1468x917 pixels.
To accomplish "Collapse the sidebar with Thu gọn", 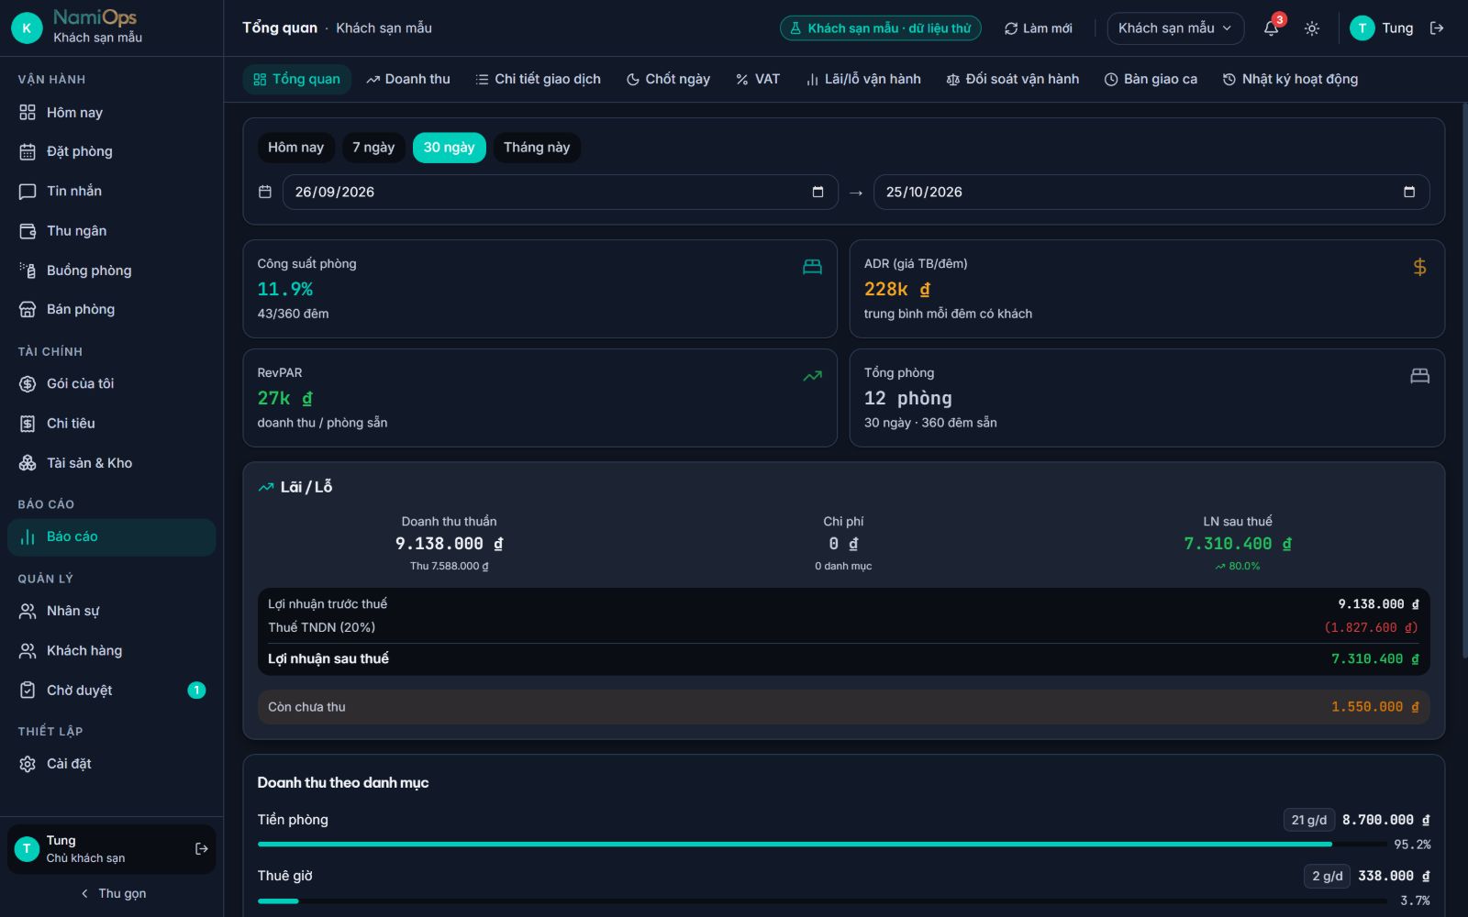I will pos(112,894).
